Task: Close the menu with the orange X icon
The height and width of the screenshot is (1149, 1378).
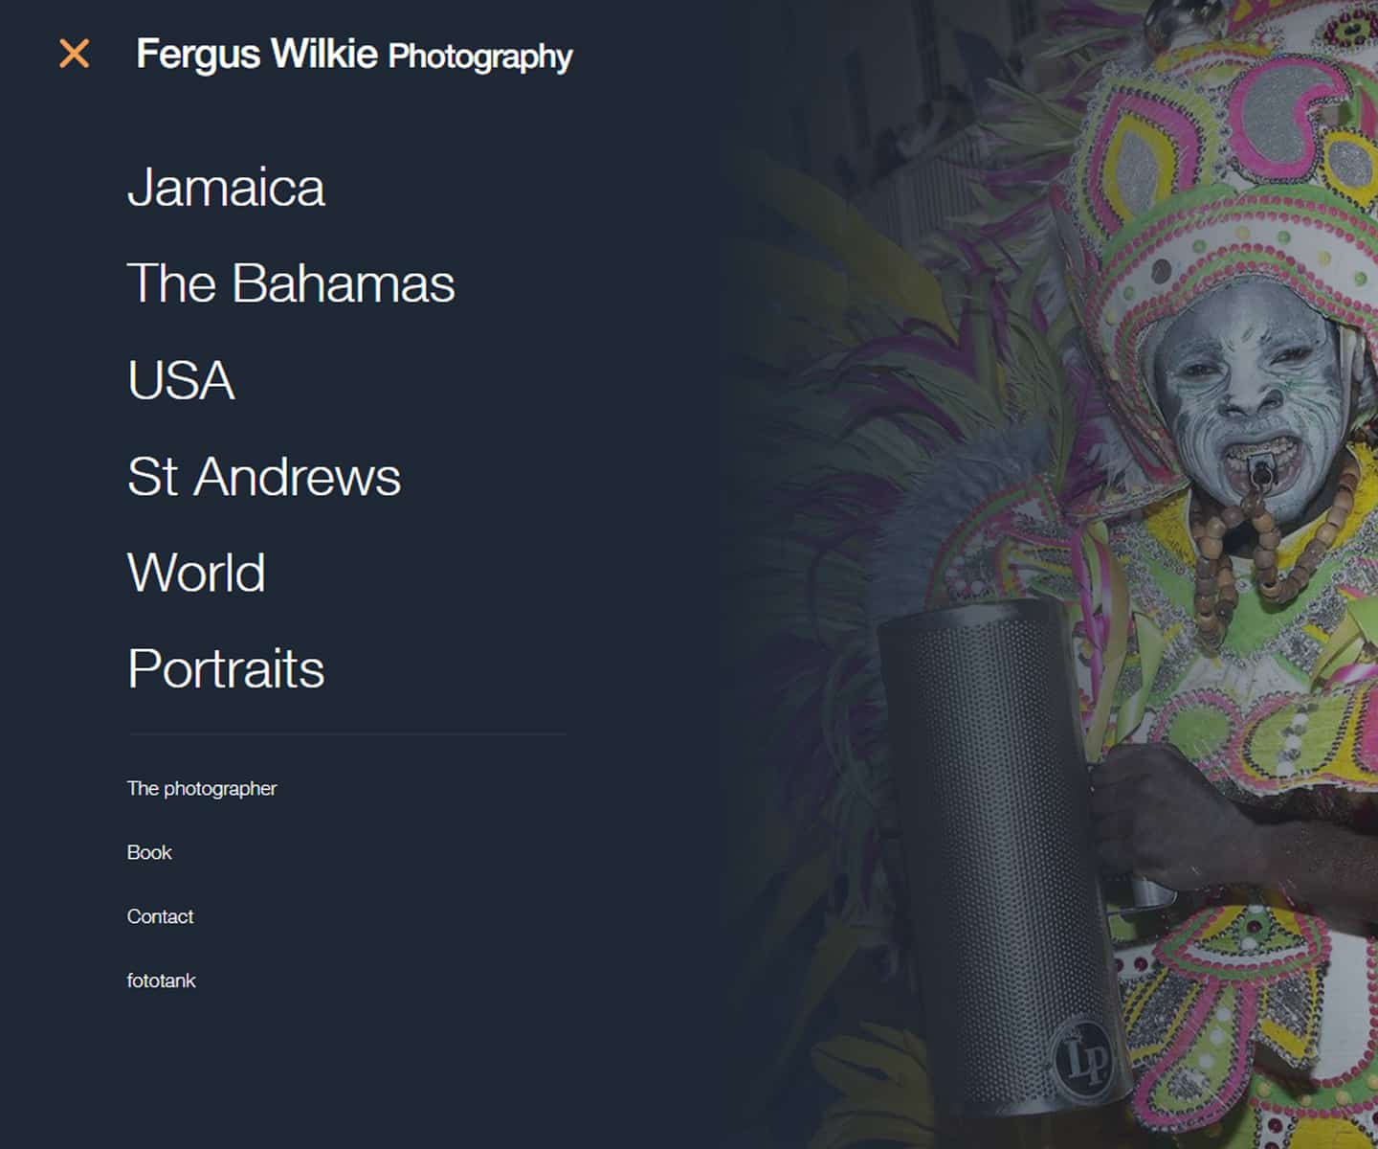Action: point(75,54)
